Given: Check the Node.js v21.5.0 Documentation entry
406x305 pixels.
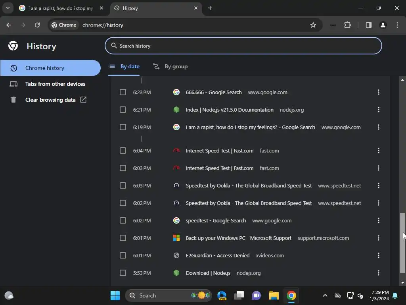Looking at the screenshot, I should click(x=123, y=110).
